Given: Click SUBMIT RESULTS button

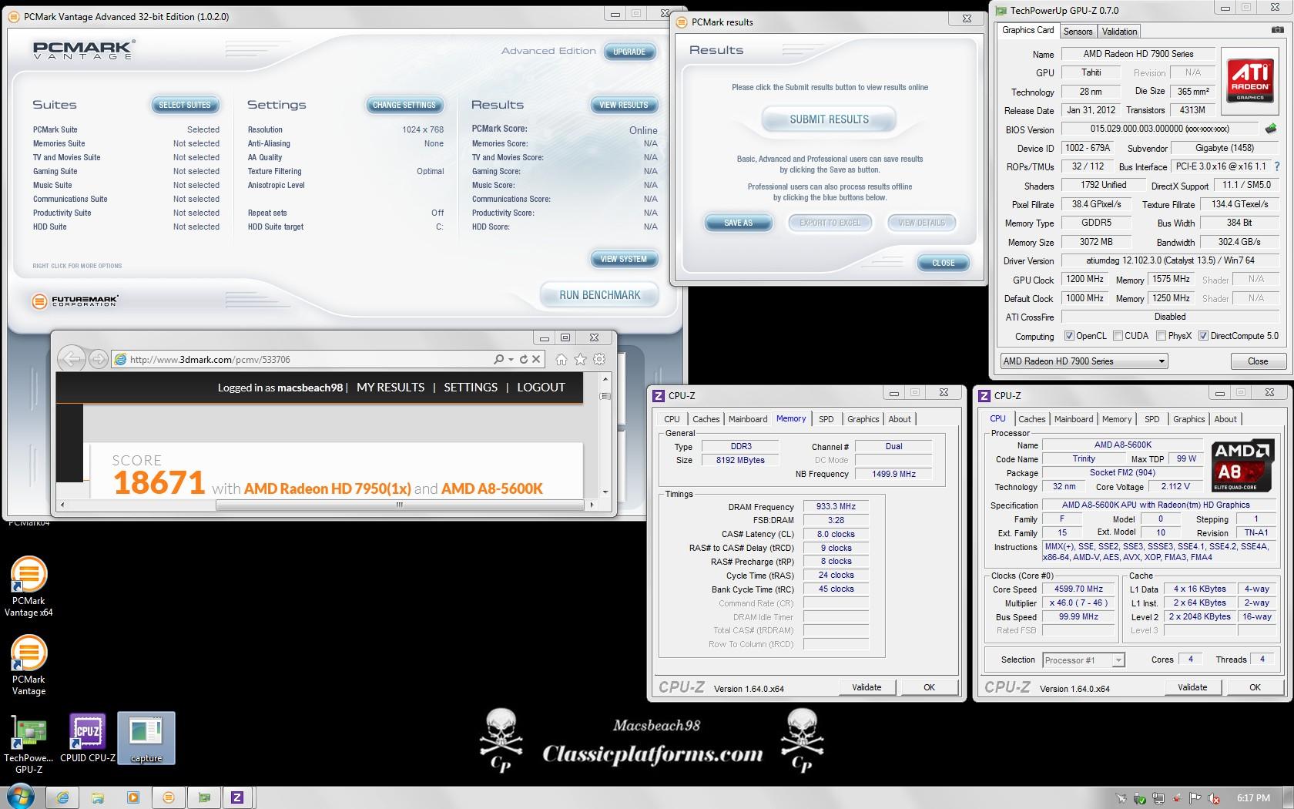Looking at the screenshot, I should (829, 119).
